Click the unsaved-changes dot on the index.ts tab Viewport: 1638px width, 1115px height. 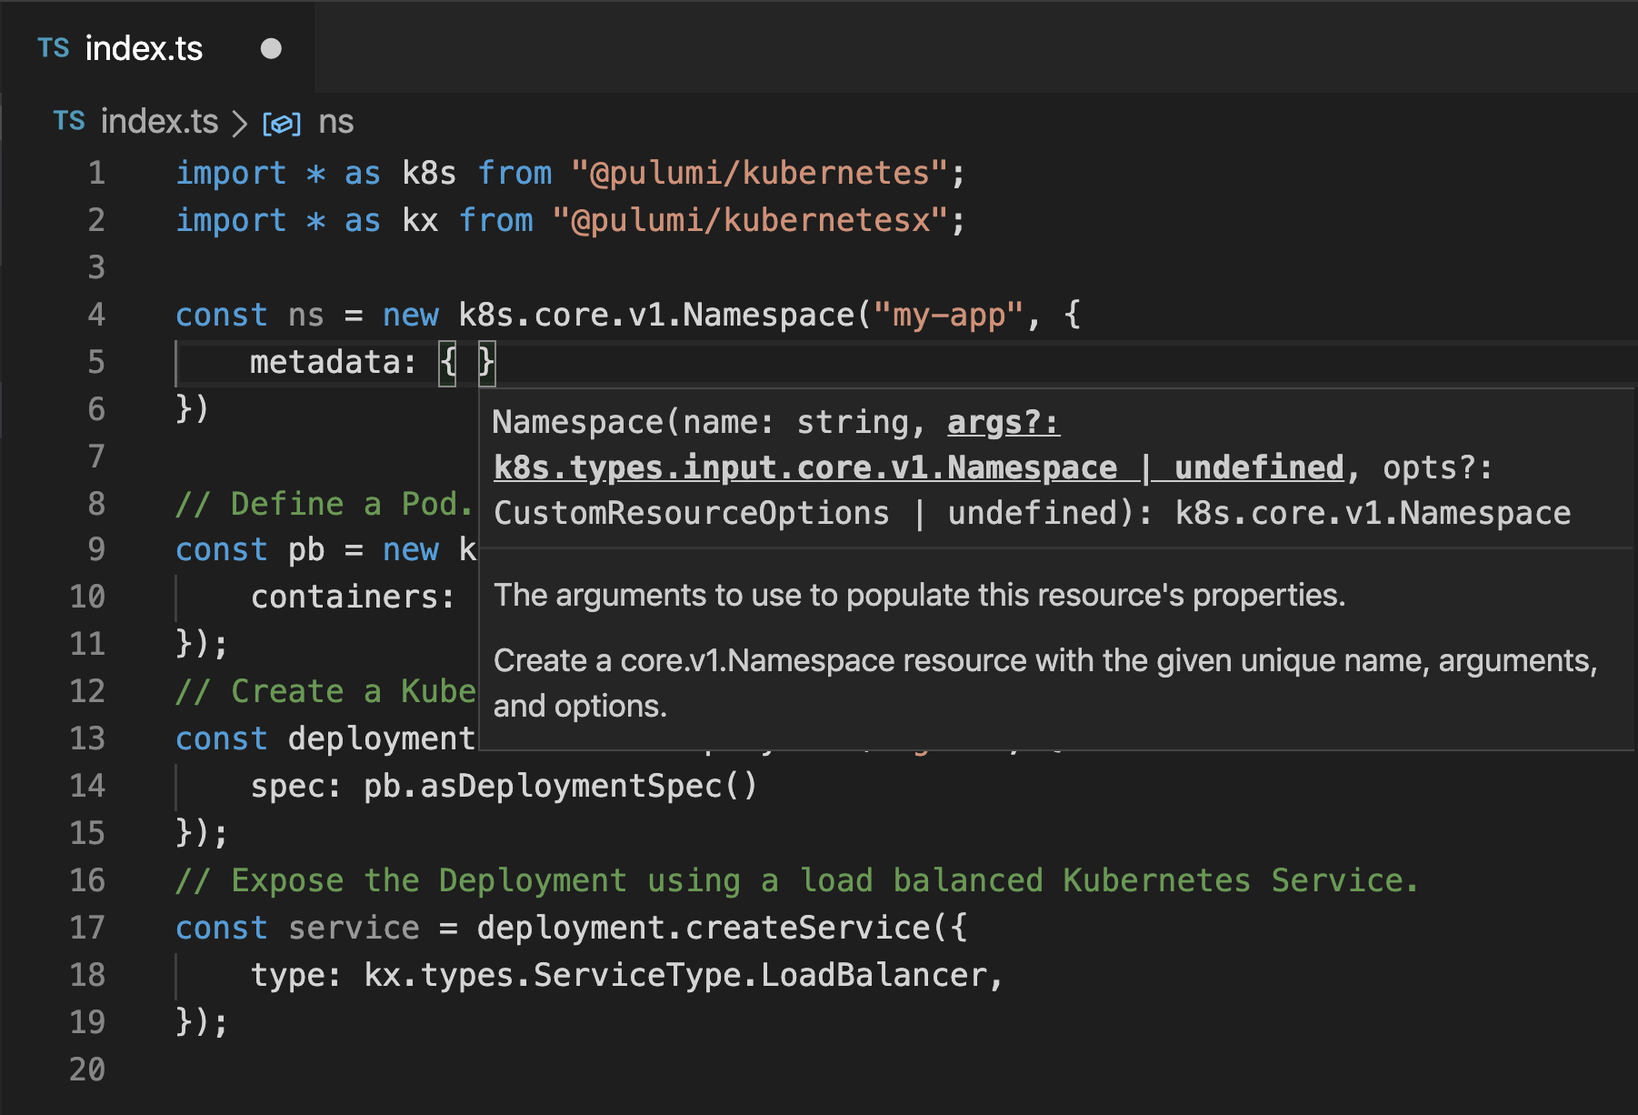(x=271, y=48)
